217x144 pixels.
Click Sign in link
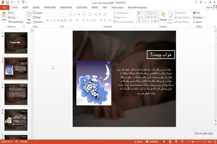tap(209, 8)
